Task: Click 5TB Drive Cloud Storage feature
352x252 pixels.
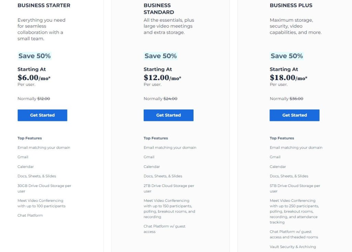Action: pos(295,188)
